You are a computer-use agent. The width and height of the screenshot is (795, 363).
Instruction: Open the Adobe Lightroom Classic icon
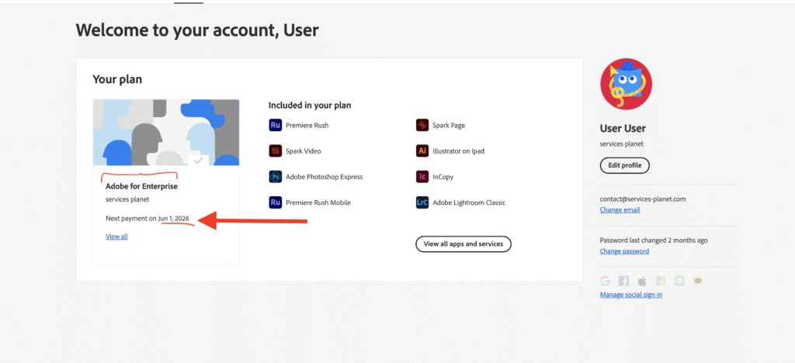coord(422,202)
